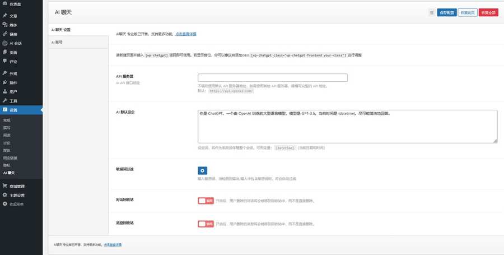This screenshot has height=255, width=504.
Task: Click the gear icon for 敏感词过滤
Action: click(202, 170)
